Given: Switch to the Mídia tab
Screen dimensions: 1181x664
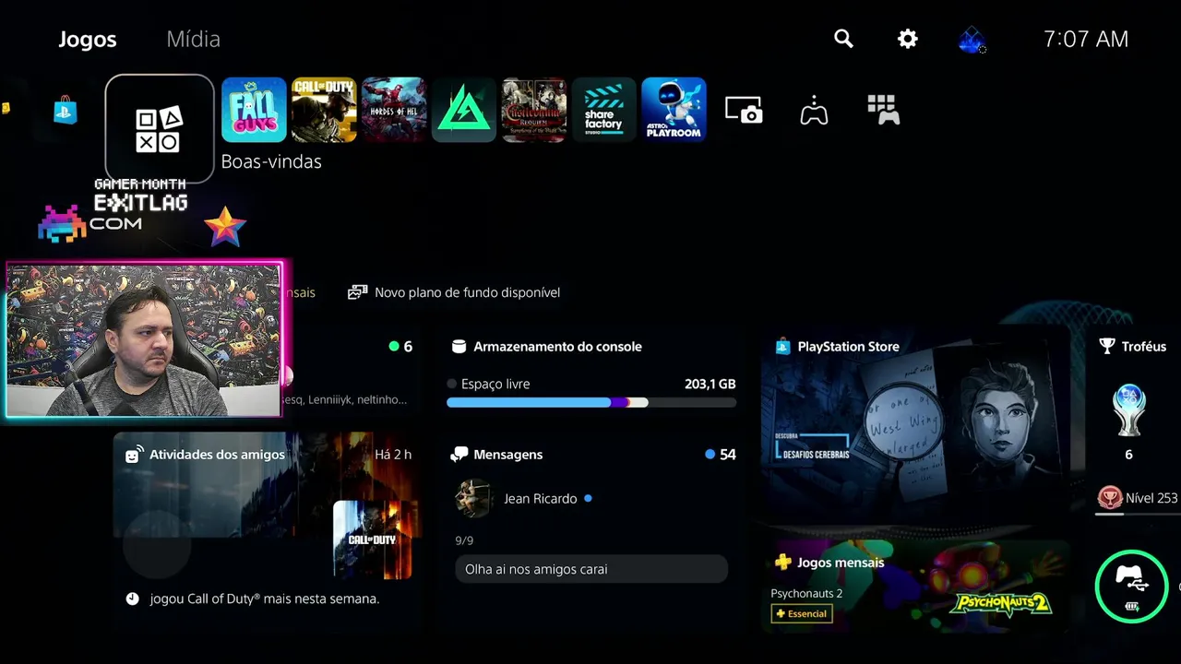Looking at the screenshot, I should pyautogui.click(x=193, y=39).
